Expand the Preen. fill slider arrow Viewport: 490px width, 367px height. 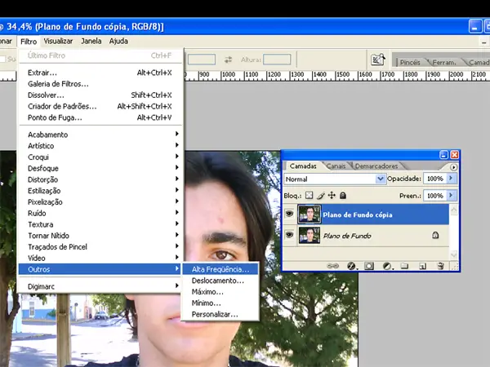pyautogui.click(x=451, y=196)
